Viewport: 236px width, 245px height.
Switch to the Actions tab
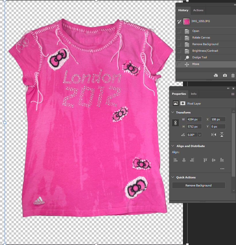tap(198, 10)
